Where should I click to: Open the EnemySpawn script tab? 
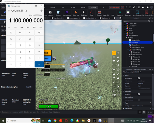(73, 18)
